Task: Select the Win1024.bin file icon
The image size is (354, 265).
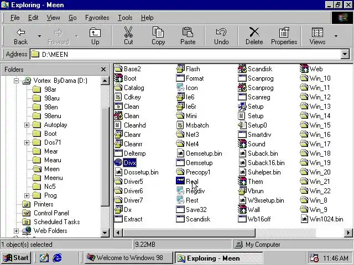Action: (x=304, y=219)
